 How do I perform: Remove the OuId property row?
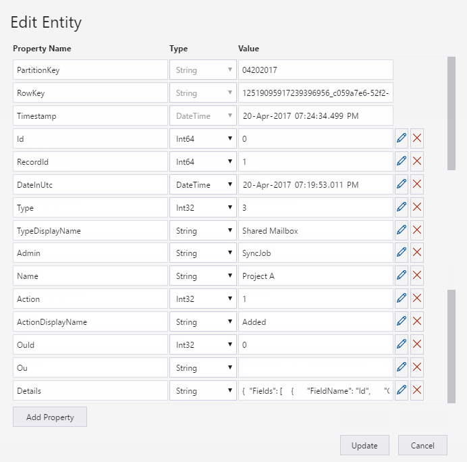tap(417, 345)
